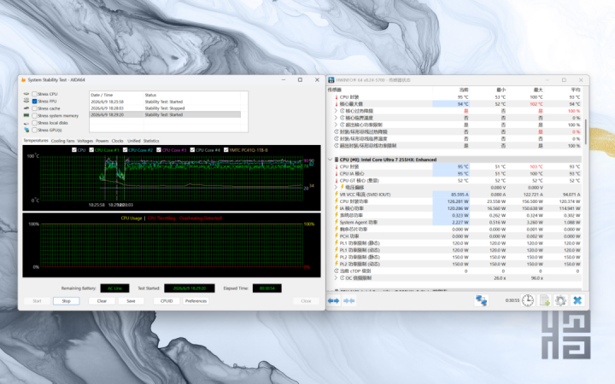Click the AIDA64 flame title bar icon
This screenshot has height=384, width=615.
(23, 80)
